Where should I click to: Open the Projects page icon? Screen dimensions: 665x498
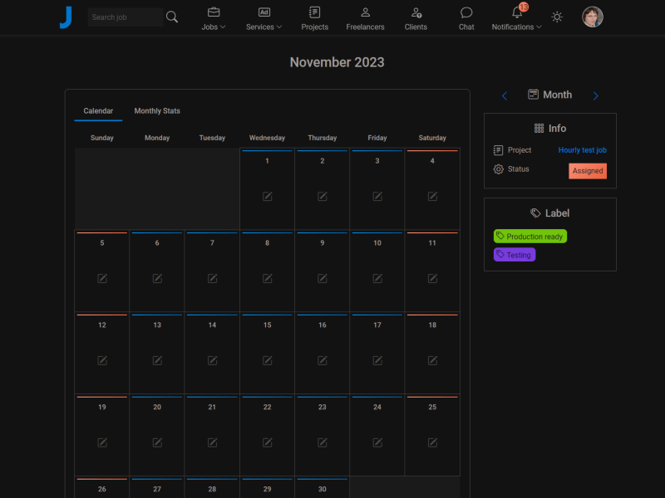pyautogui.click(x=314, y=13)
